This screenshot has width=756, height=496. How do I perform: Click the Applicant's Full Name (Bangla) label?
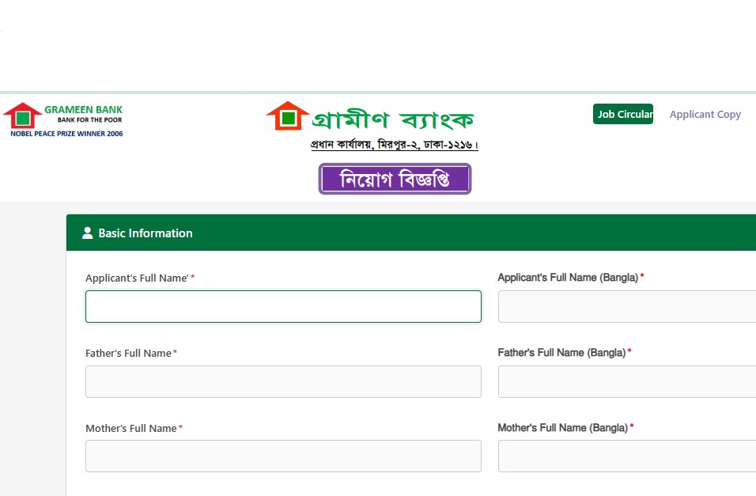coord(568,278)
